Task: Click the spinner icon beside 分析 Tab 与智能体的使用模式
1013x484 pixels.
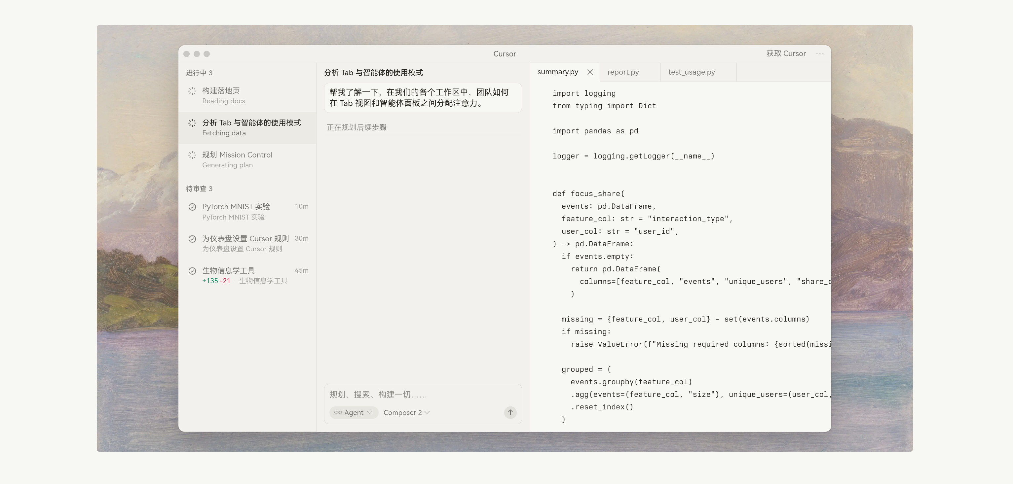Action: pyautogui.click(x=192, y=123)
